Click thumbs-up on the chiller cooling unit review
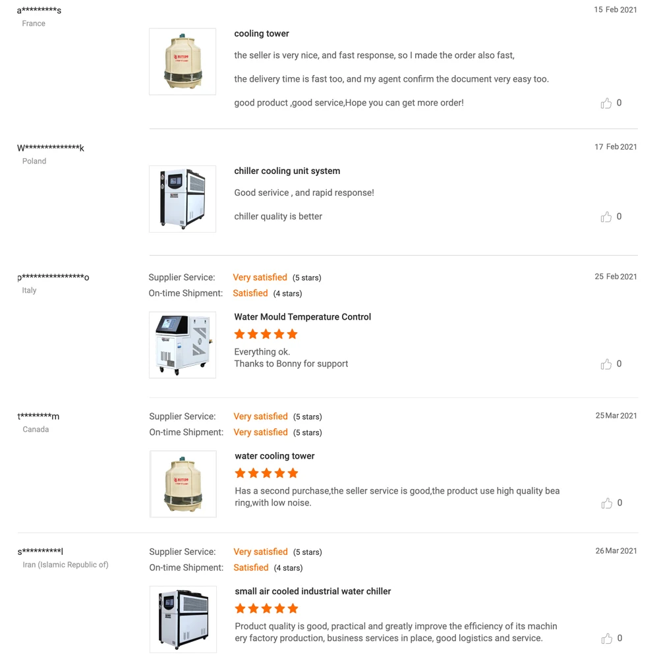 click(x=606, y=216)
